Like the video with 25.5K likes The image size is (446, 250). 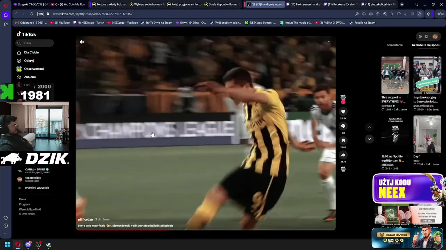point(343,111)
